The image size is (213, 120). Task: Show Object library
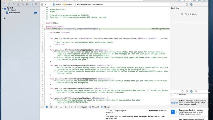click(191, 91)
